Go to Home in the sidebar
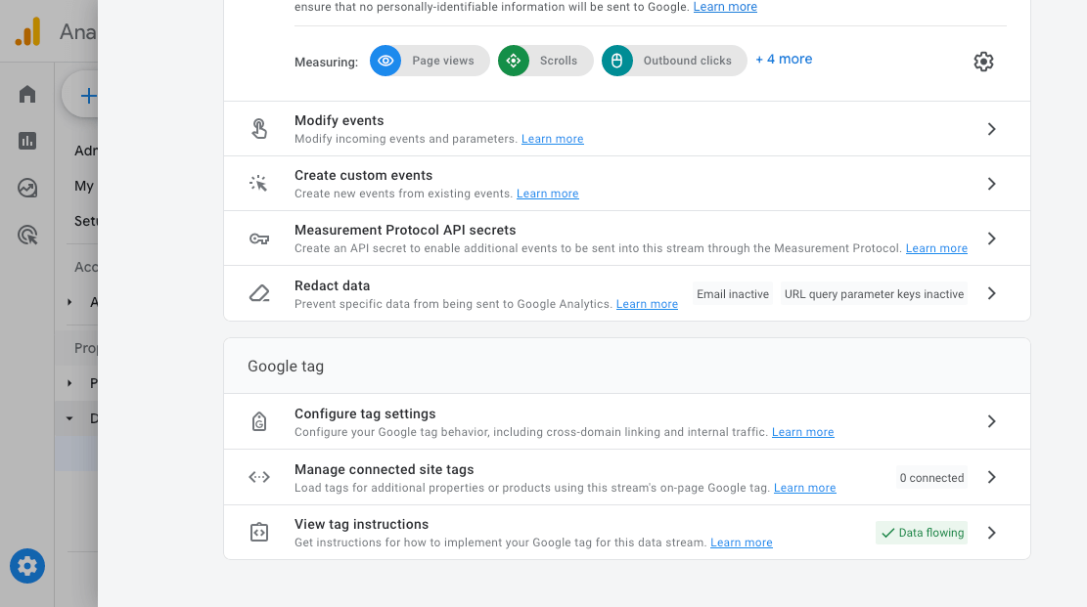The width and height of the screenshot is (1087, 607). tap(27, 94)
